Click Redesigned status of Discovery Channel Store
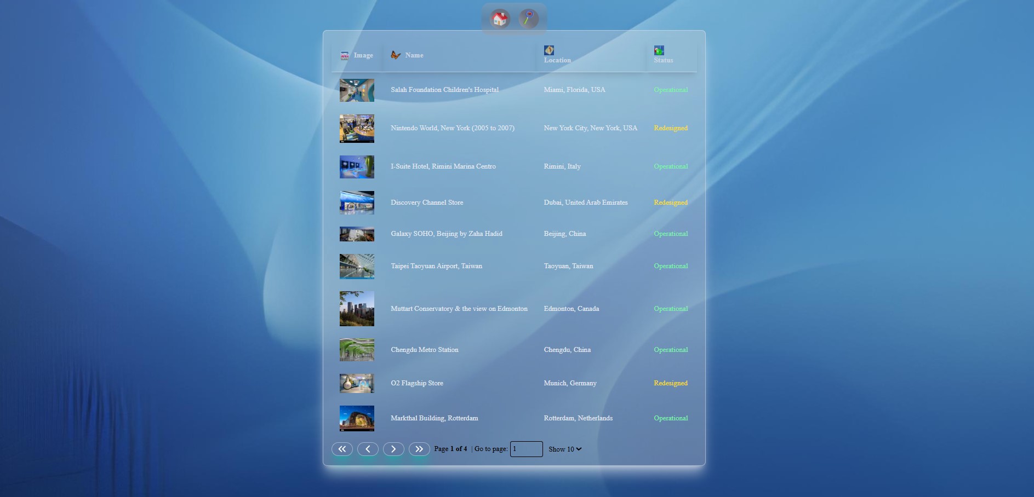 pyautogui.click(x=671, y=203)
